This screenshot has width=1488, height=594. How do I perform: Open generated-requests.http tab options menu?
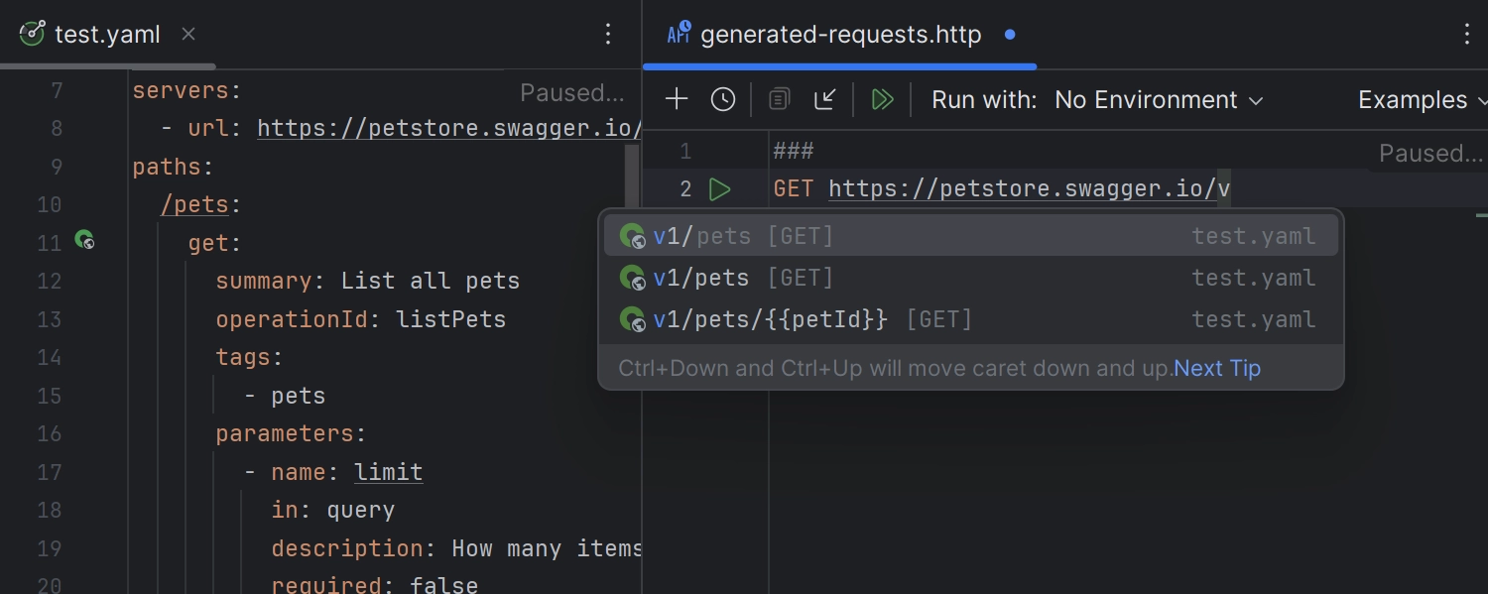pos(1467,35)
